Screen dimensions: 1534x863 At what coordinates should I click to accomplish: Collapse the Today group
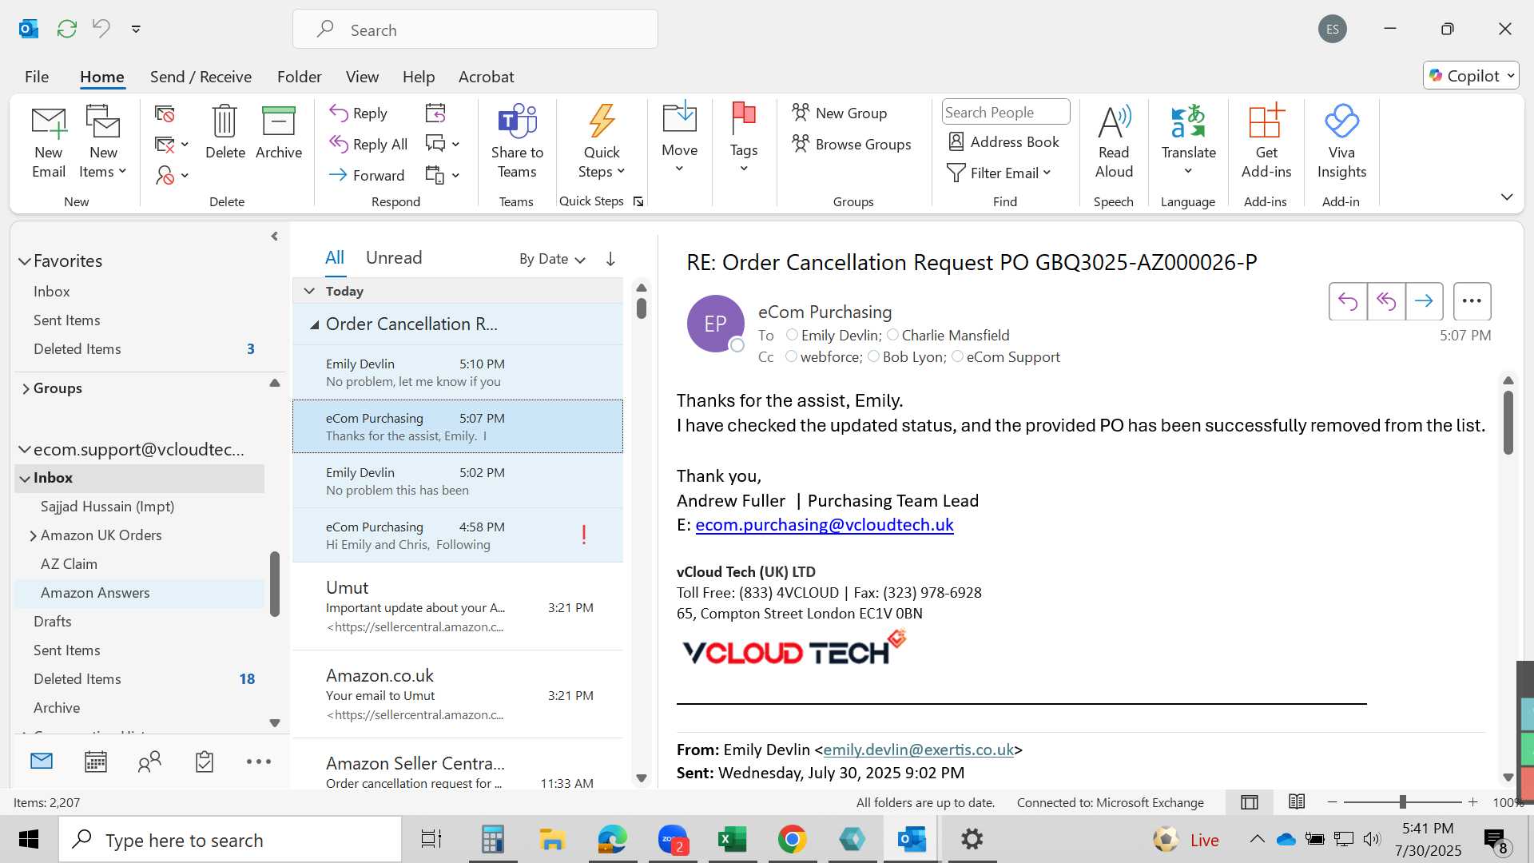click(309, 291)
